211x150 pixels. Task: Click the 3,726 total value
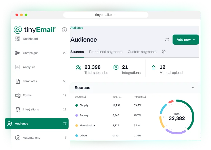pos(116,126)
